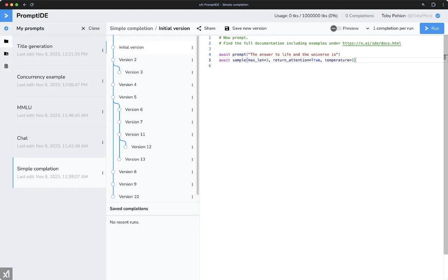Select Initial version in the version tree
This screenshot has height=280, width=448.
pyautogui.click(x=131, y=47)
